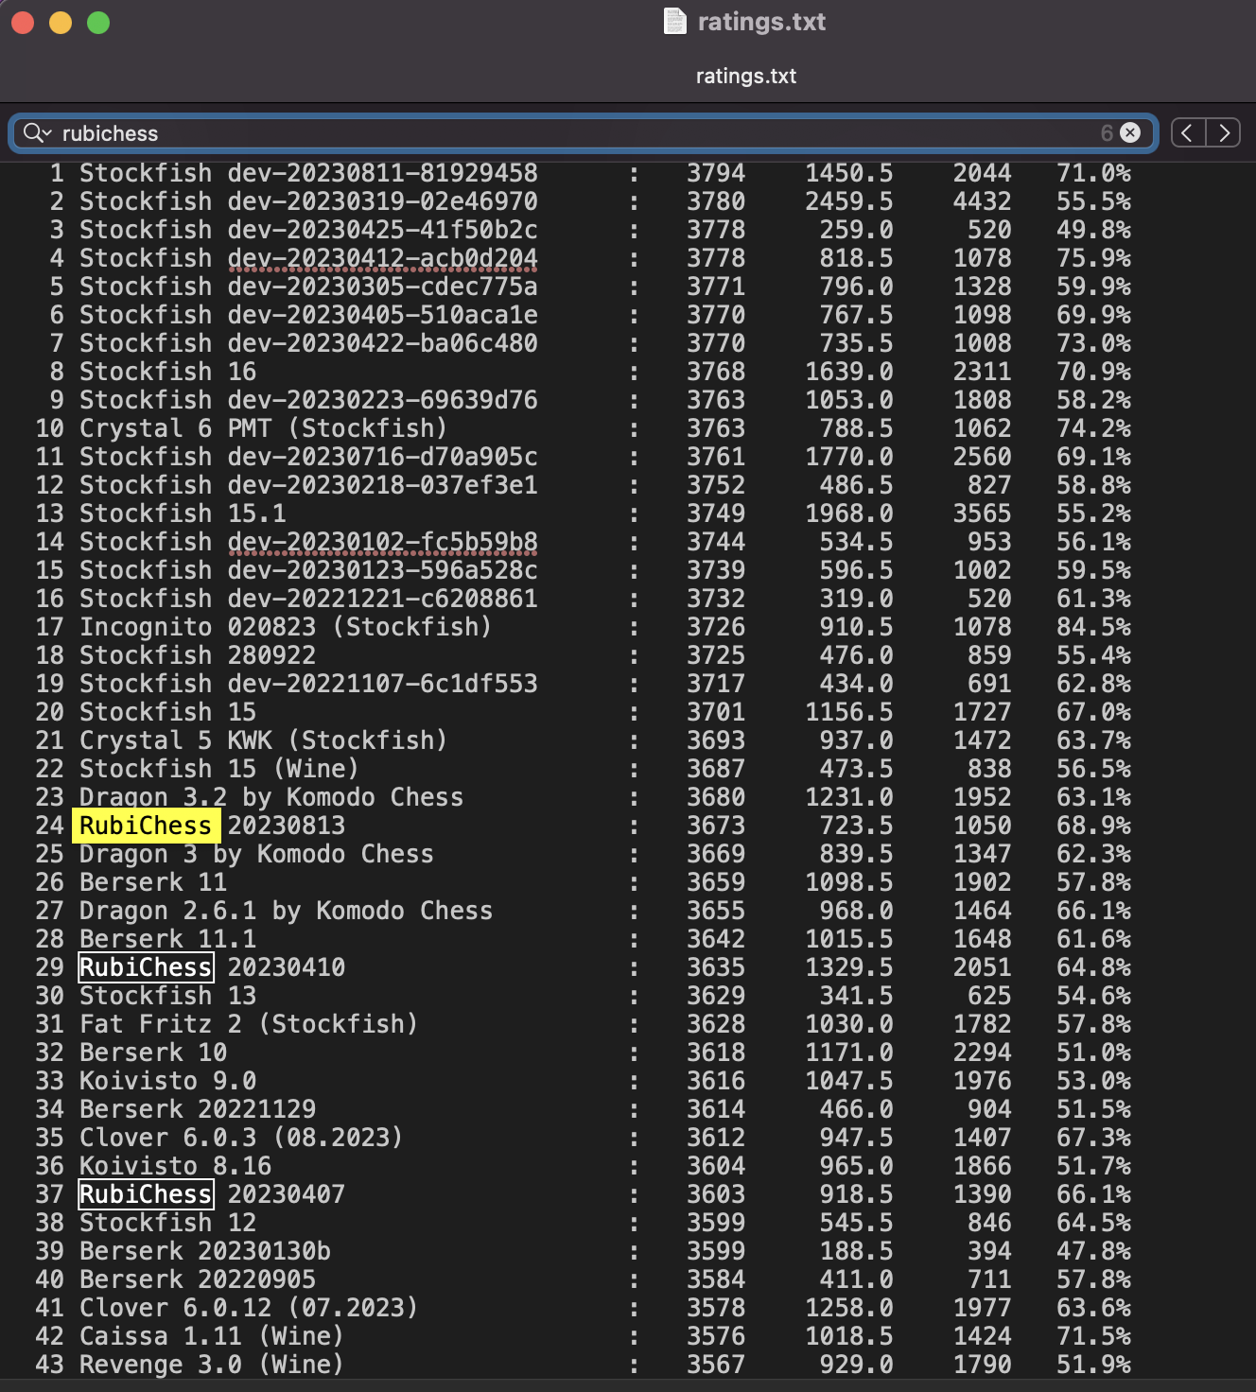This screenshot has height=1392, width=1256.
Task: Go to the previous search match
Action: pos(1188,133)
